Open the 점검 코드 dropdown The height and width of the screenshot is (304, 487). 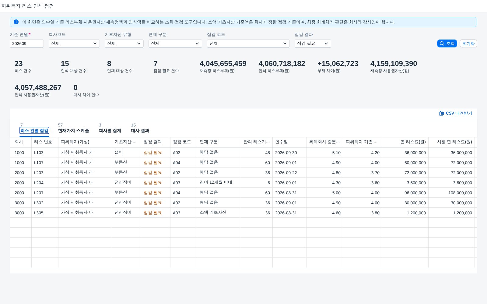point(248,43)
